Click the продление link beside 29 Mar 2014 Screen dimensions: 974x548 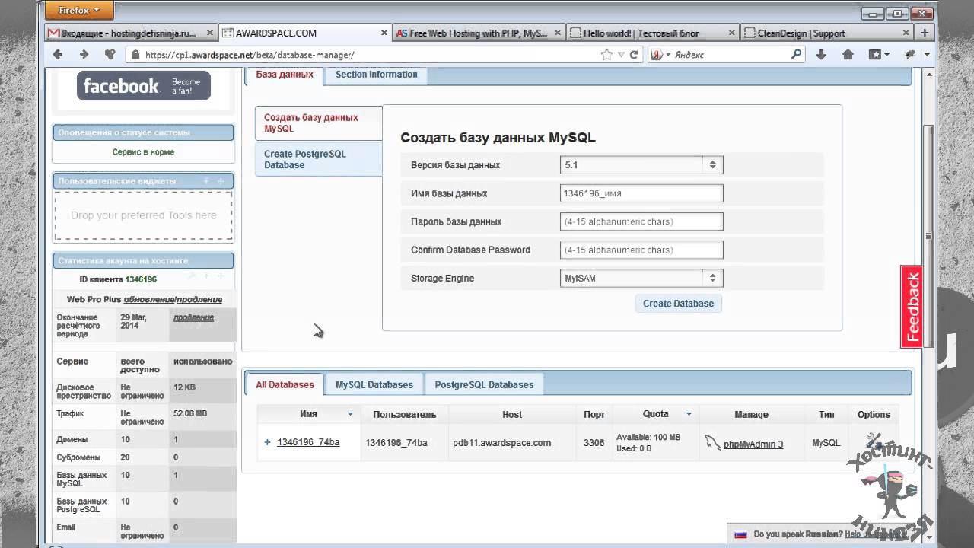coord(193,318)
